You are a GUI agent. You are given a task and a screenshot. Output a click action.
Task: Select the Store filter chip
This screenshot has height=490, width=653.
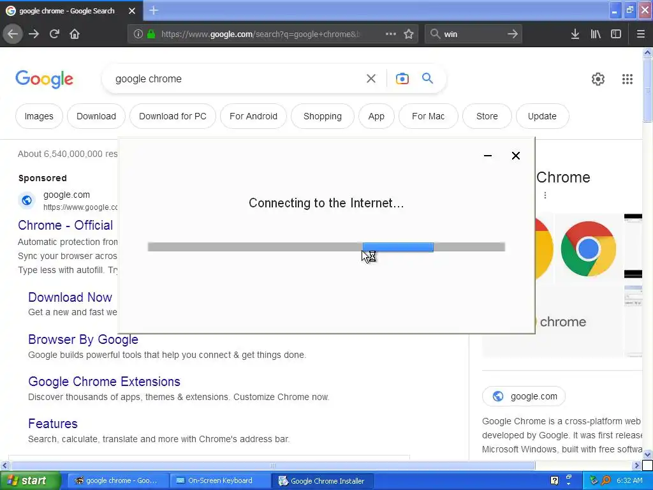(487, 116)
